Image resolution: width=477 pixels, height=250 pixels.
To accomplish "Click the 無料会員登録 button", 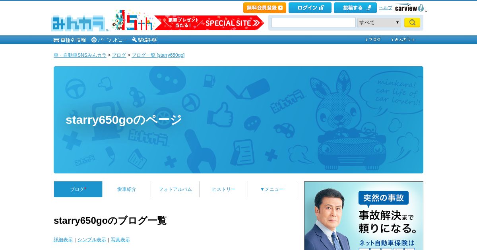I will pos(265,8).
